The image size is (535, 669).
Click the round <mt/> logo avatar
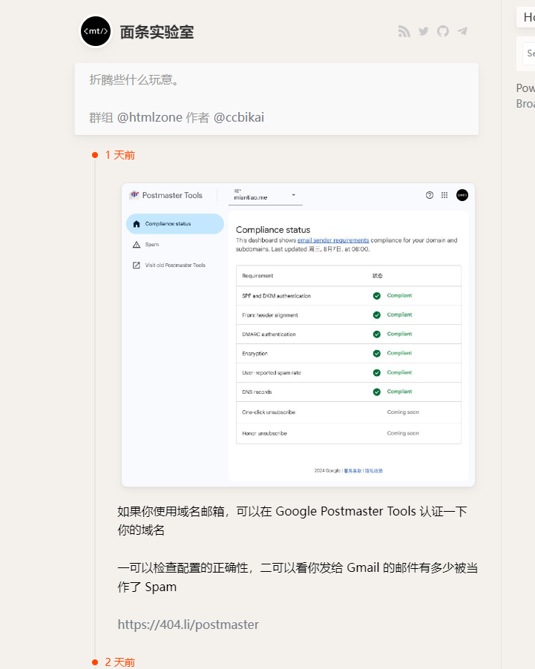click(x=96, y=31)
